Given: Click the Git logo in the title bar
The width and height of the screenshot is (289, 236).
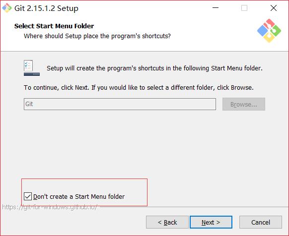Looking at the screenshot, I should [7, 8].
